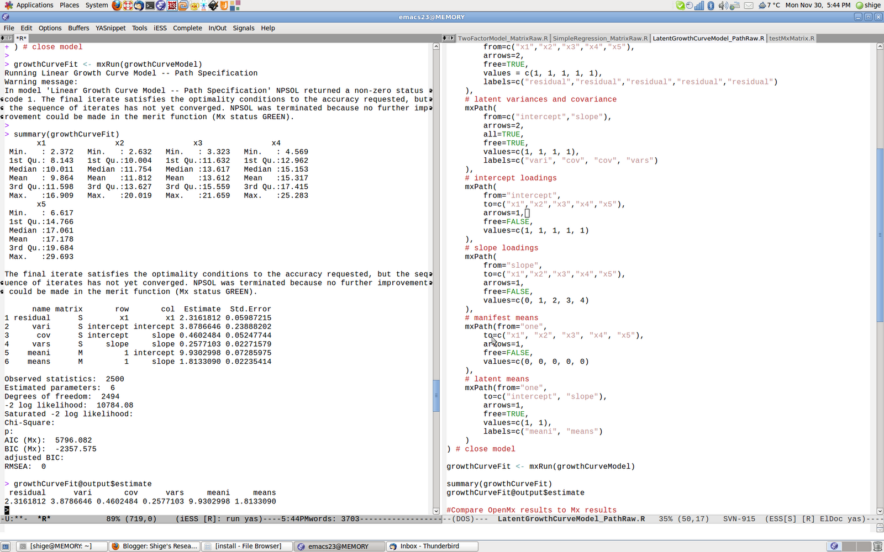884x552 pixels.
Task: Open the red 13 grid launcher icon
Action: (x=172, y=6)
